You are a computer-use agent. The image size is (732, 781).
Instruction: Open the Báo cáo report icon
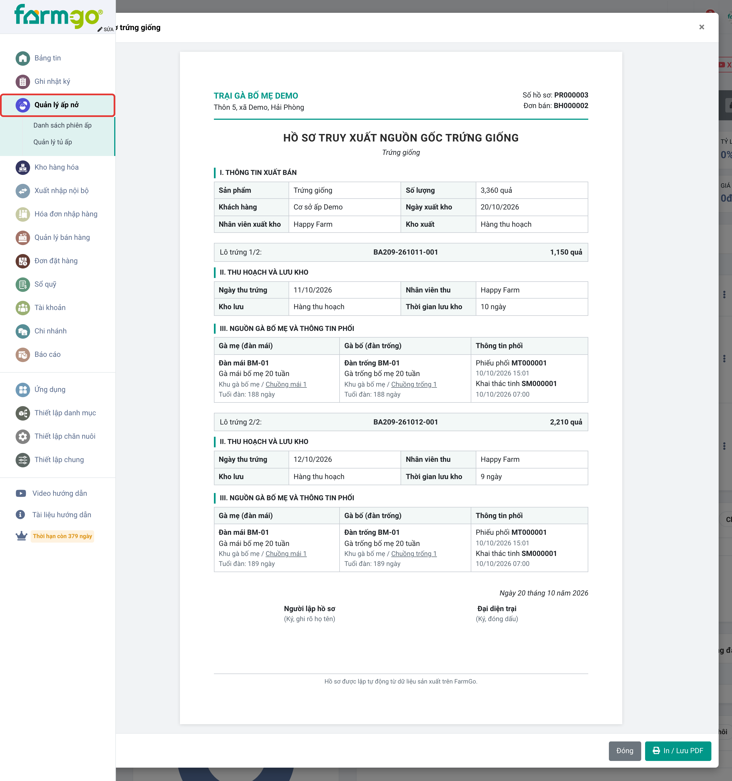(23, 354)
